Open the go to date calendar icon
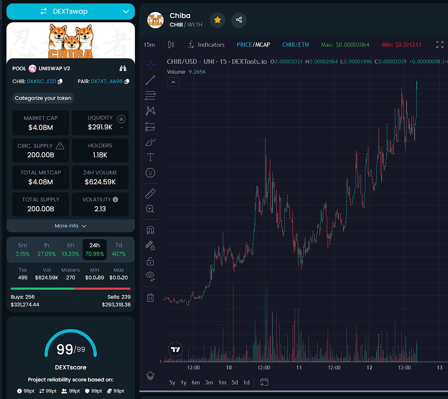 (x=264, y=382)
